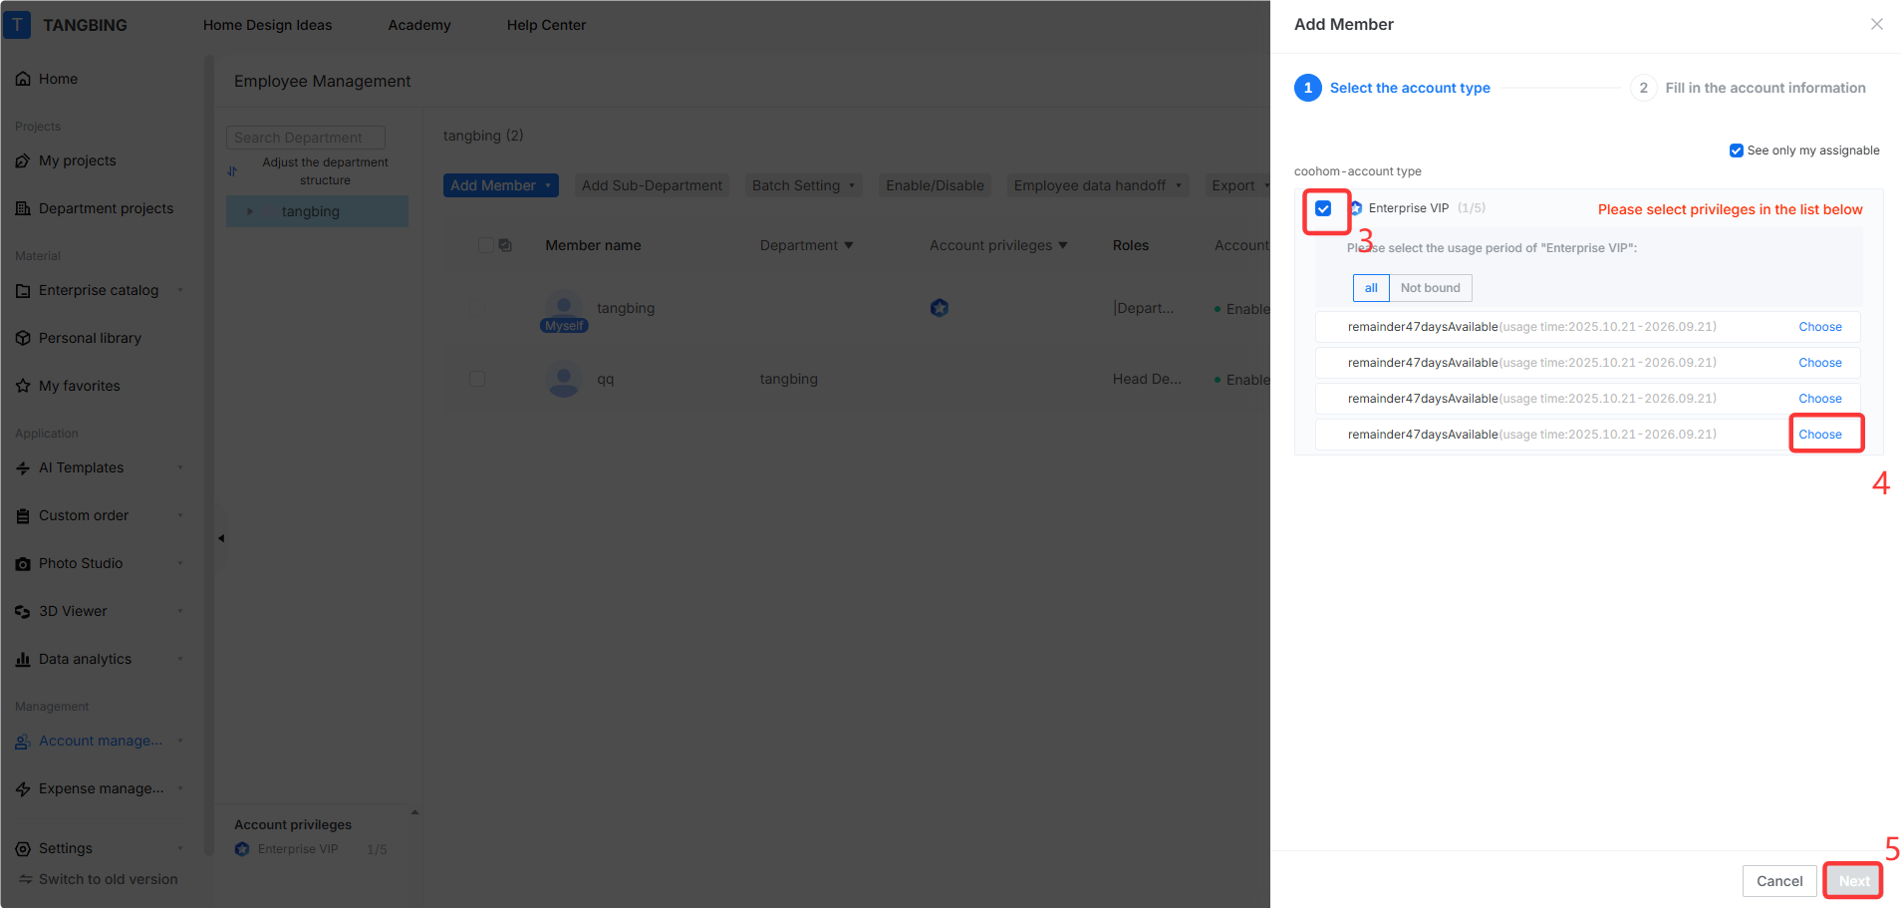Go to step 1 Select the account type
This screenshot has height=908, width=1901.
(1392, 88)
